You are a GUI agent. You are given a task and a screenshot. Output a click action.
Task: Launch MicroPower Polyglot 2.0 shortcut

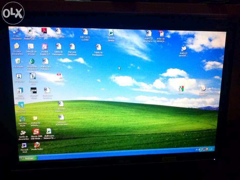coord(32,64)
